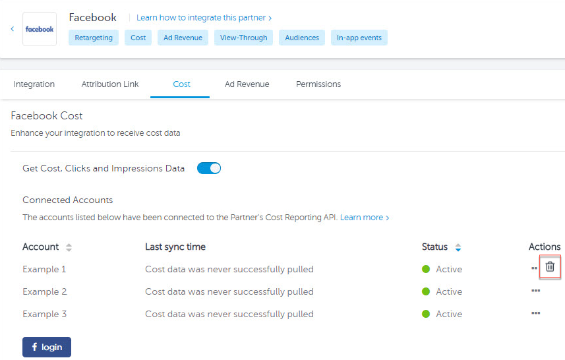Select the Cost tab
The image size is (565, 360).
coord(181,84)
